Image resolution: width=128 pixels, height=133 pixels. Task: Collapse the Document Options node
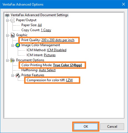click(7, 60)
